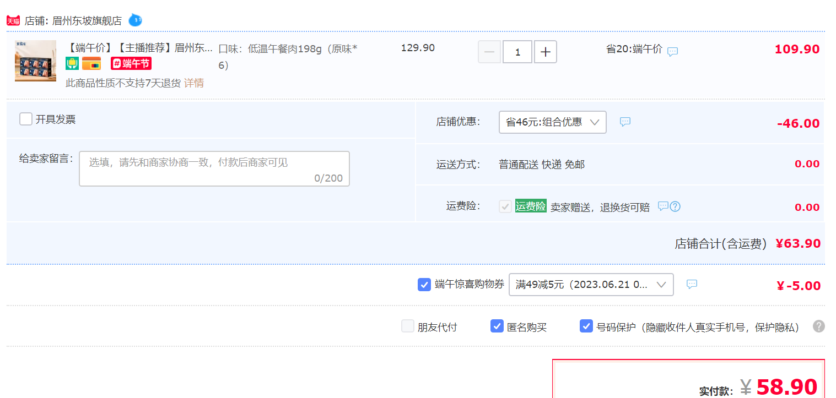This screenshot has width=836, height=398.
Task: Open the 省46元:组合优惠 dropdown
Action: click(x=553, y=122)
